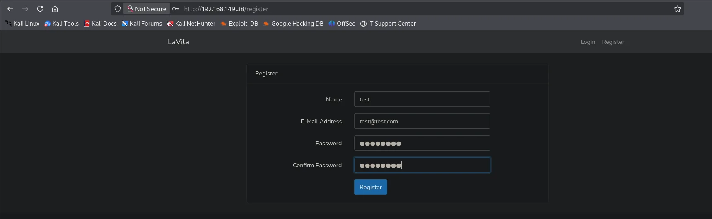Bookmark this page with the star icon
712x219 pixels.
[678, 9]
